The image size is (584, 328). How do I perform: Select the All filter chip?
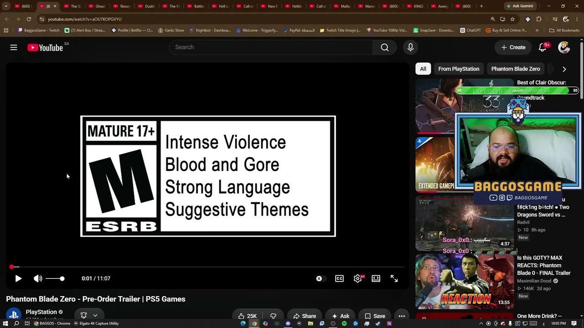423,69
